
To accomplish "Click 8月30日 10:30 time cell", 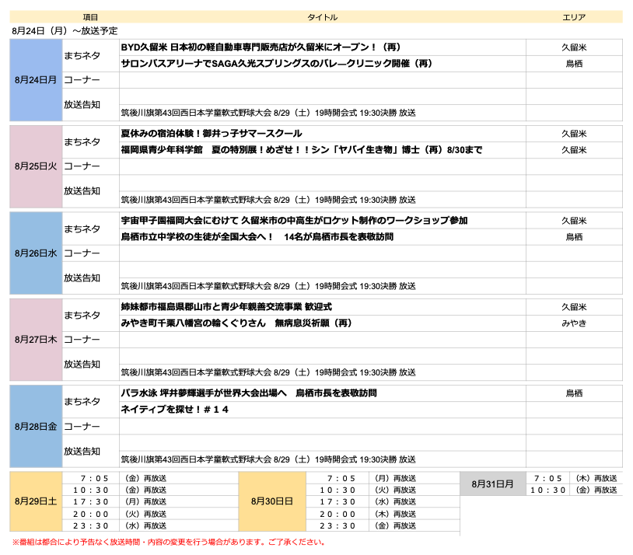I will (337, 490).
